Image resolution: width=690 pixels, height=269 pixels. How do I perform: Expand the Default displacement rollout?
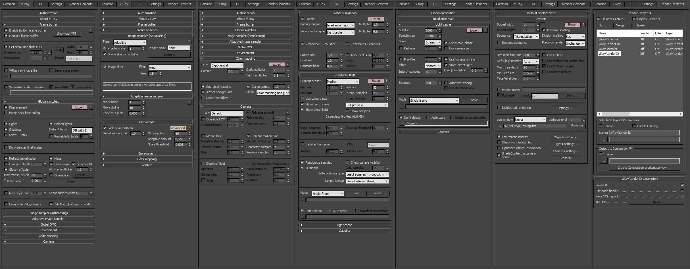[x=541, y=13]
